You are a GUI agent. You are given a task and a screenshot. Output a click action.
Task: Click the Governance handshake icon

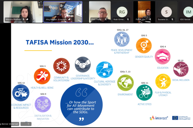[83, 65]
